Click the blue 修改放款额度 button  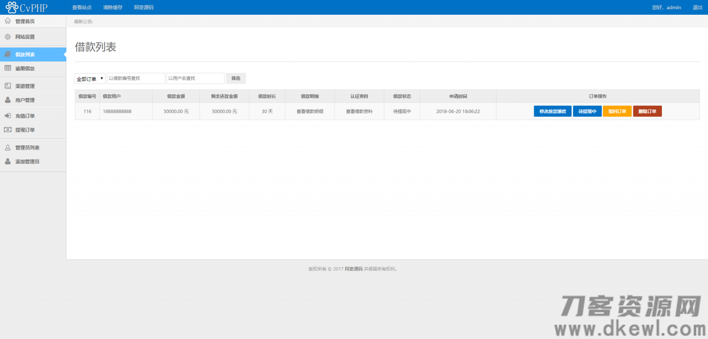point(552,111)
